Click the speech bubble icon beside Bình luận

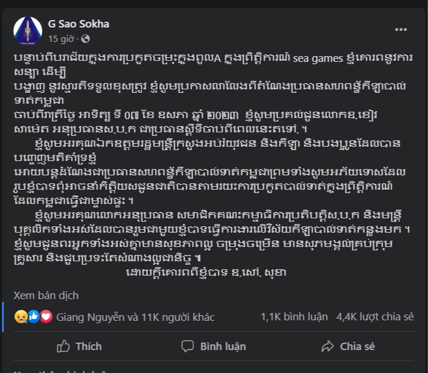188,346
